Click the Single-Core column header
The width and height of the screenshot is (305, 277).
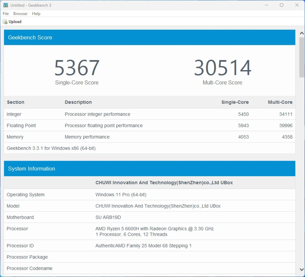pos(235,102)
